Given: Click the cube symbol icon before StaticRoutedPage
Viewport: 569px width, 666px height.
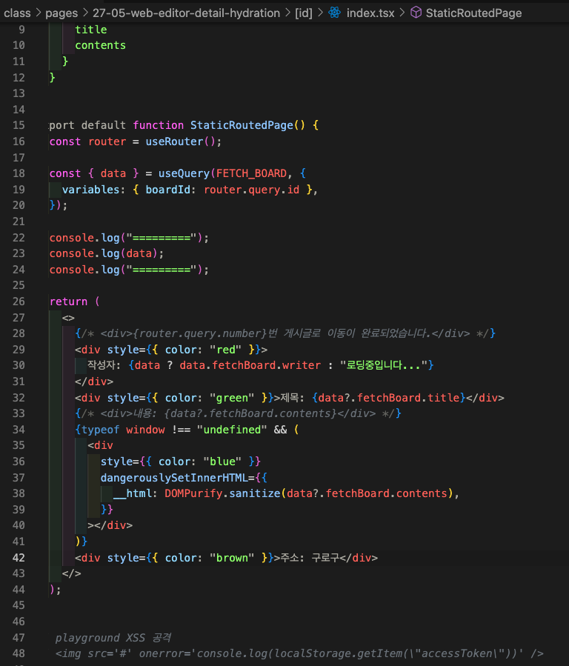Looking at the screenshot, I should point(416,13).
